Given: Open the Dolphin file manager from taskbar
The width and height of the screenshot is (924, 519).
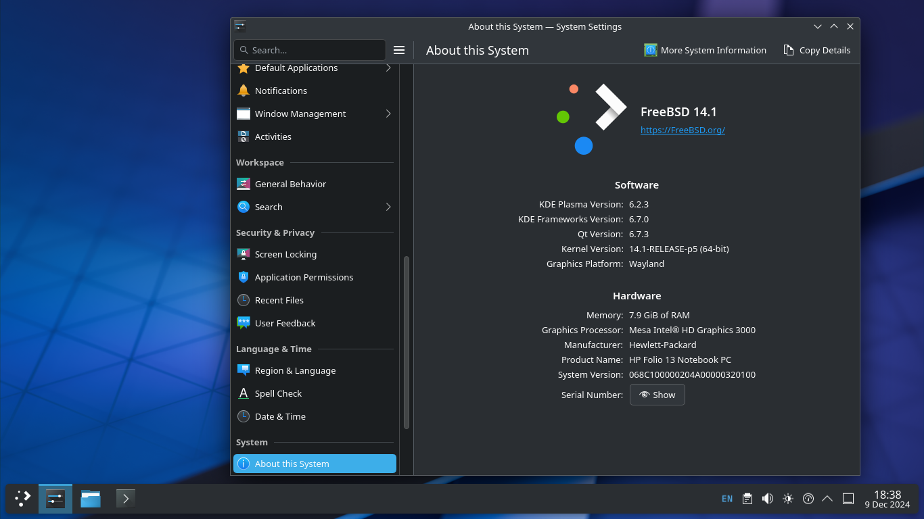Looking at the screenshot, I should point(91,499).
